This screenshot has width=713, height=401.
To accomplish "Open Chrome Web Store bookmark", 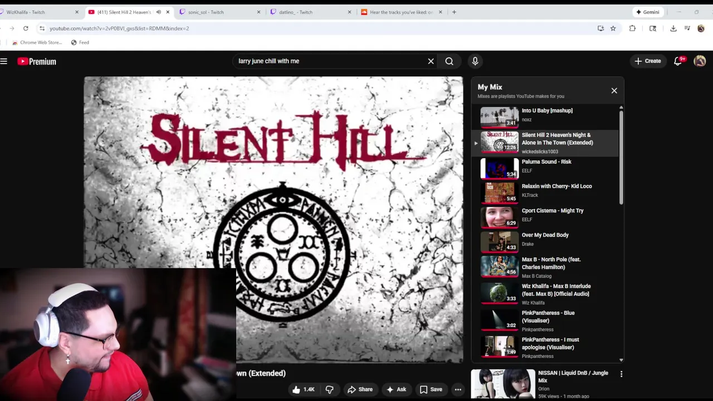I will point(37,42).
